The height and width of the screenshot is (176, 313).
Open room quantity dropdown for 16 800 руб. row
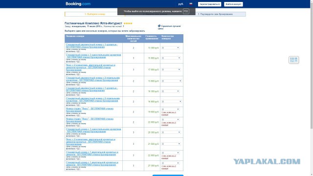(172, 102)
